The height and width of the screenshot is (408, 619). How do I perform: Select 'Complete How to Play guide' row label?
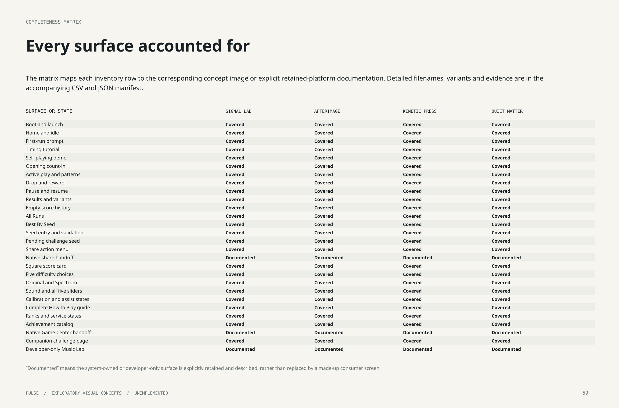[58, 308]
